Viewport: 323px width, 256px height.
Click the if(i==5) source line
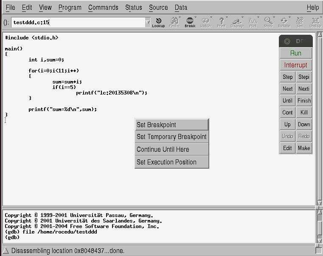tap(64, 87)
